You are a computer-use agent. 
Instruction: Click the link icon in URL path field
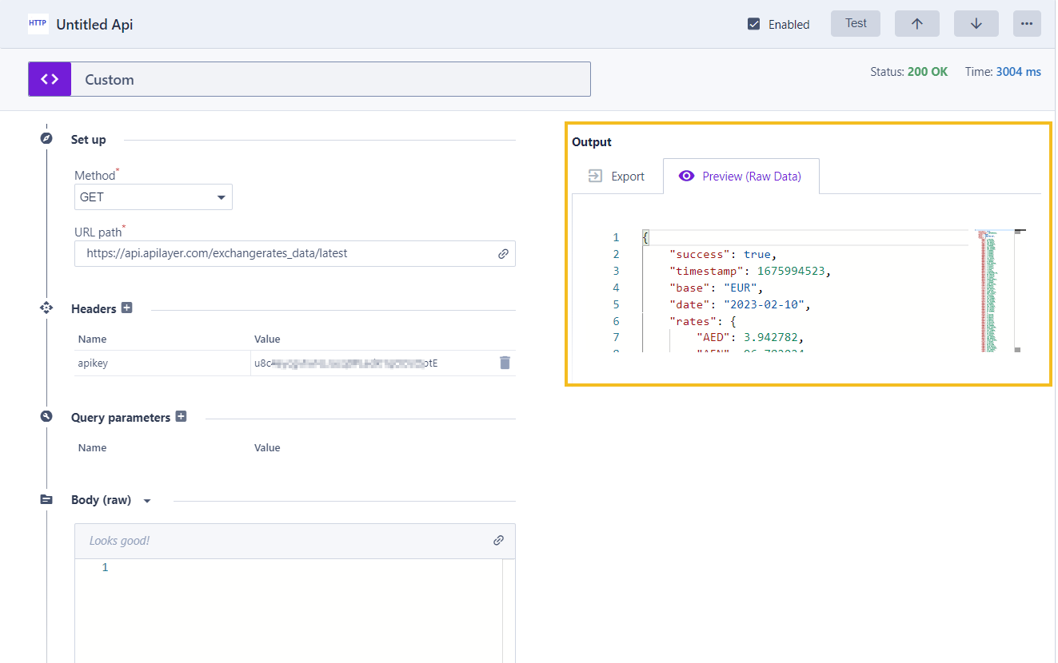point(503,254)
